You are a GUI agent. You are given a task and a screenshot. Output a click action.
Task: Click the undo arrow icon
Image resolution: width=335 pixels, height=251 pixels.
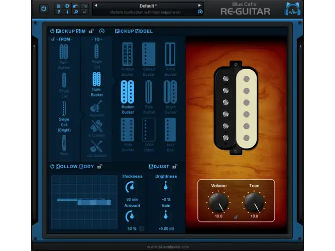coord(76,6)
